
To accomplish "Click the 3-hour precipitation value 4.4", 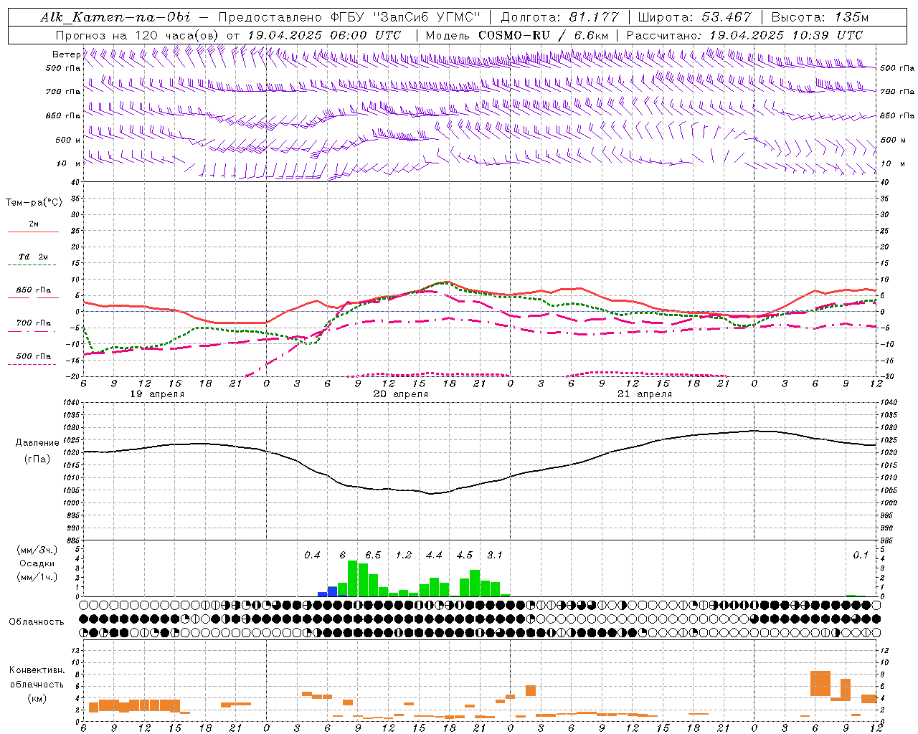I will 434,555.
